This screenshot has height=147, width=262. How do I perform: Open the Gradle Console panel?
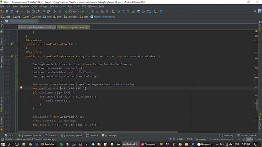(247, 136)
